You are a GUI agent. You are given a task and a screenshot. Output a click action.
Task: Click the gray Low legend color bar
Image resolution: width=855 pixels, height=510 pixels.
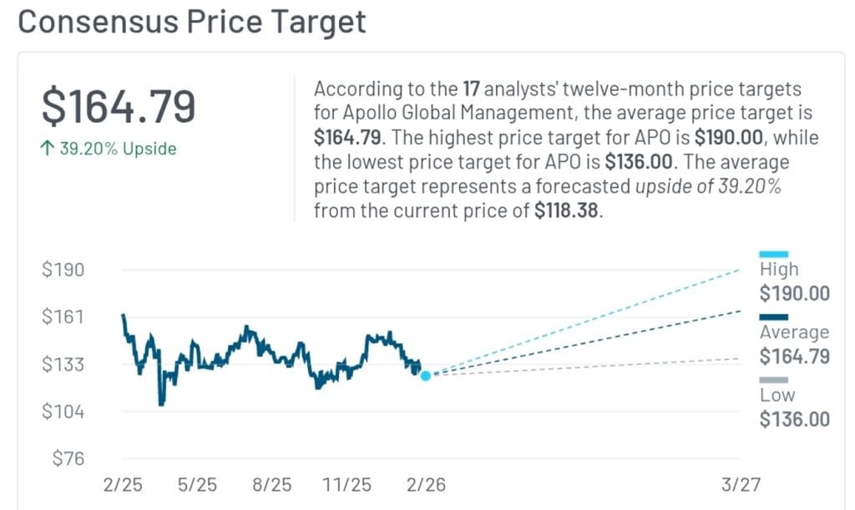pos(773,380)
